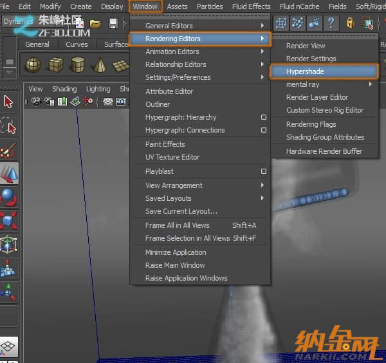Screen dimensions: 386x363
Task: Activate the Soft Modification tool
Action: (x=8, y=268)
